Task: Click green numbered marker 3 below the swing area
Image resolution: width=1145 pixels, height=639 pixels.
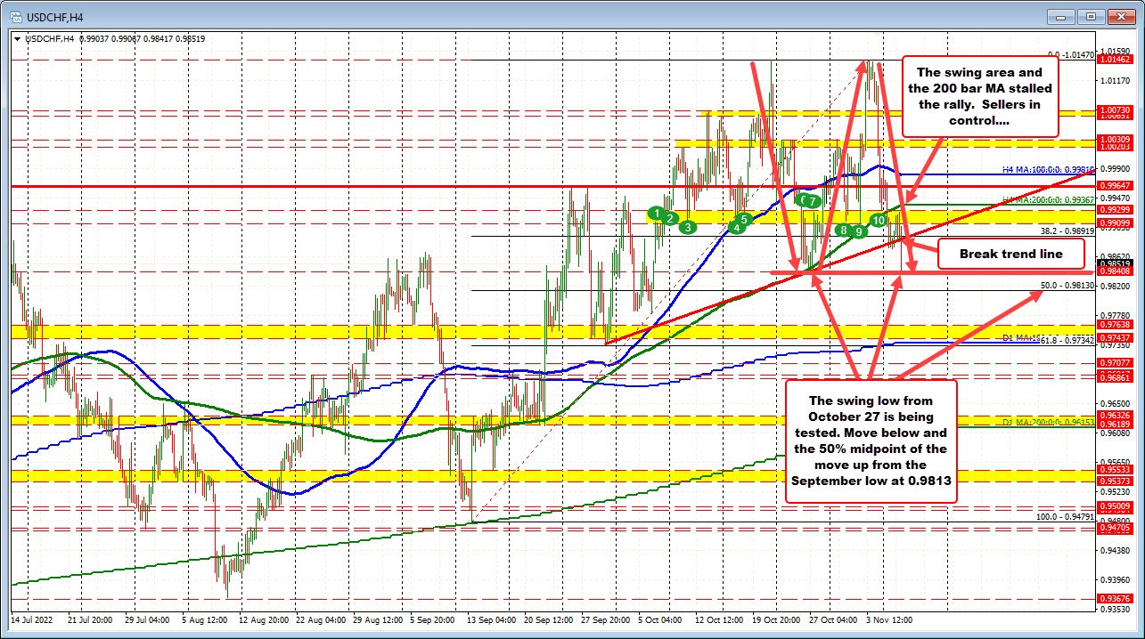Action: (x=687, y=228)
